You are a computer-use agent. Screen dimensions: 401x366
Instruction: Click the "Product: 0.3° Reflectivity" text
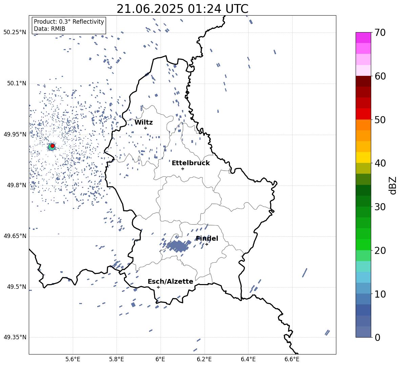[69, 22]
